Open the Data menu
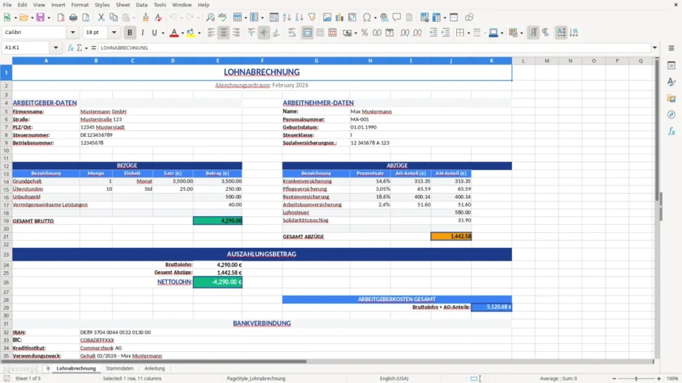Viewport: 682px width, 383px height. click(141, 5)
